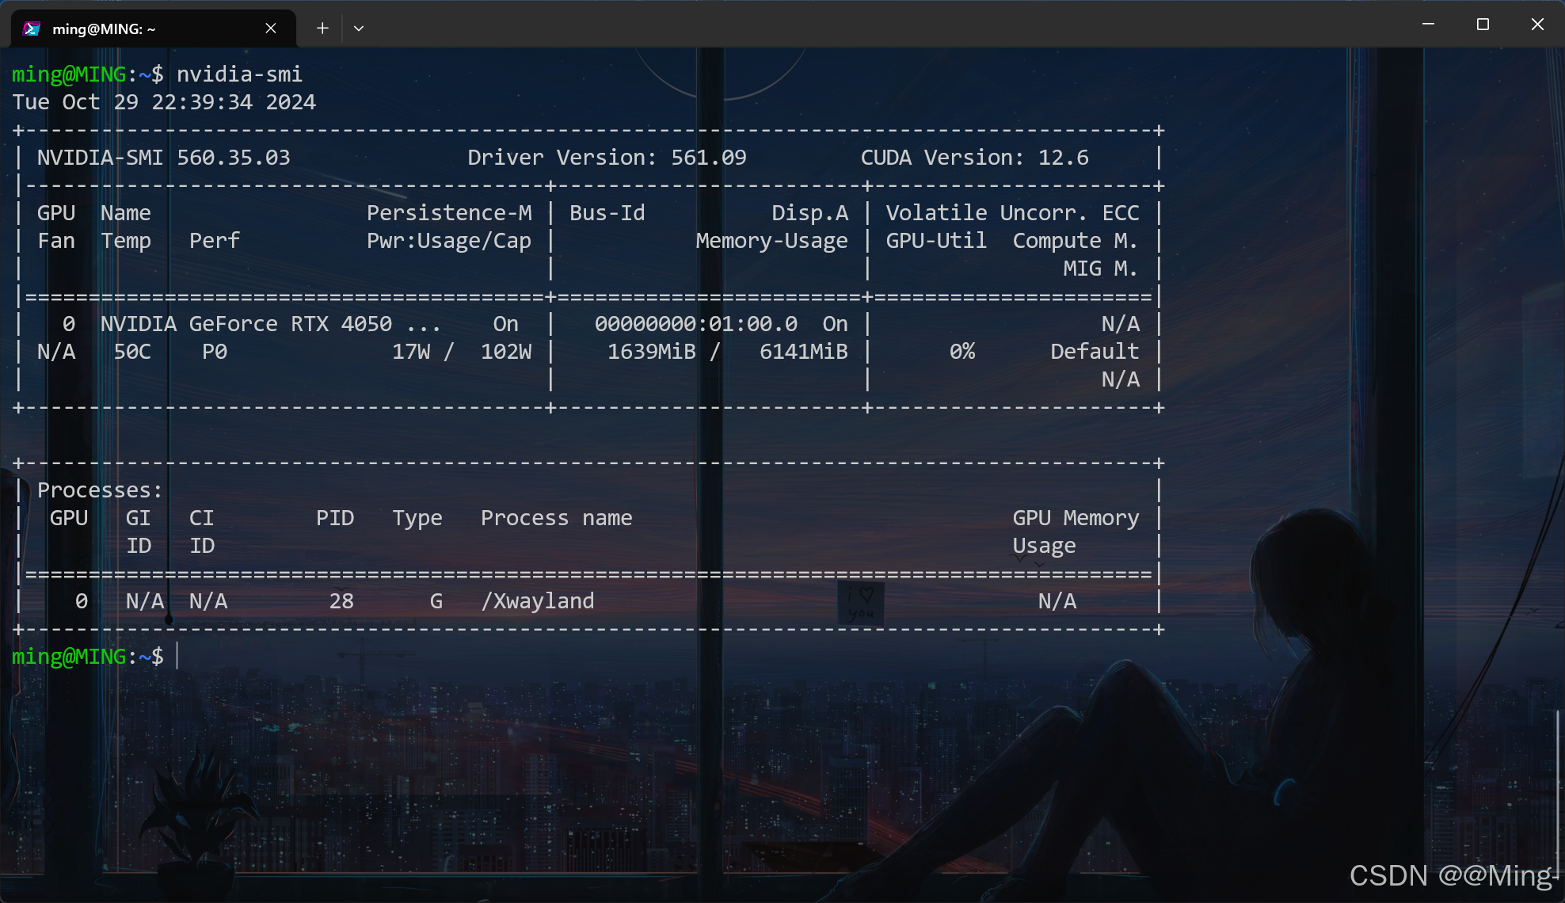Click the 17W power usage value

(x=410, y=351)
